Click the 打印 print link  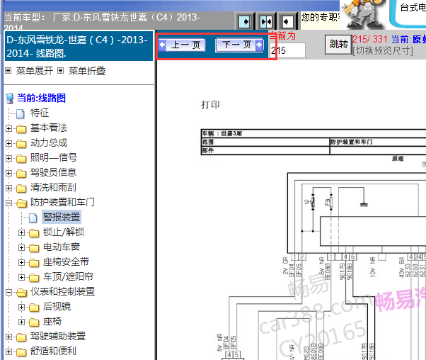(210, 105)
